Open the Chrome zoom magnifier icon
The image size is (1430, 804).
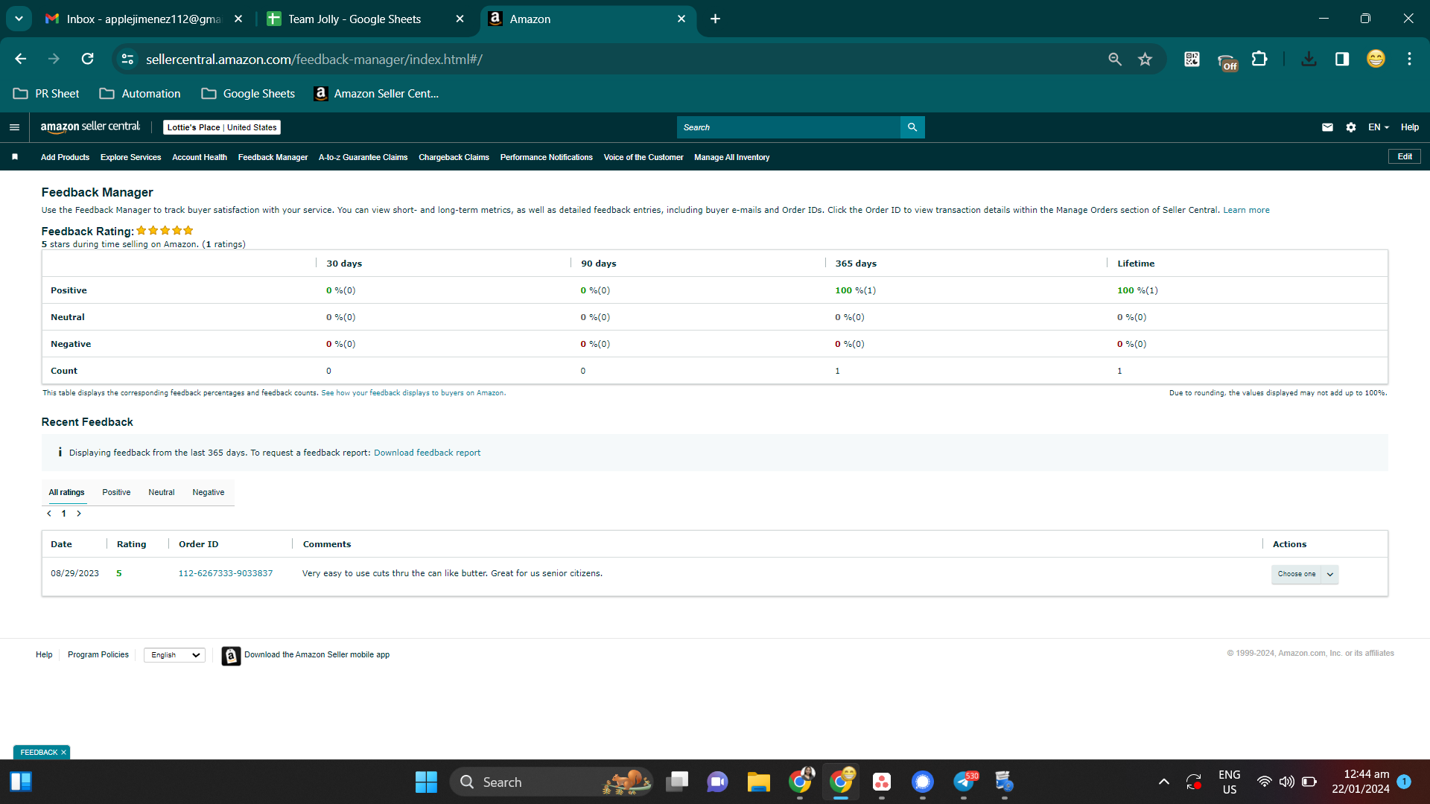[x=1115, y=59]
